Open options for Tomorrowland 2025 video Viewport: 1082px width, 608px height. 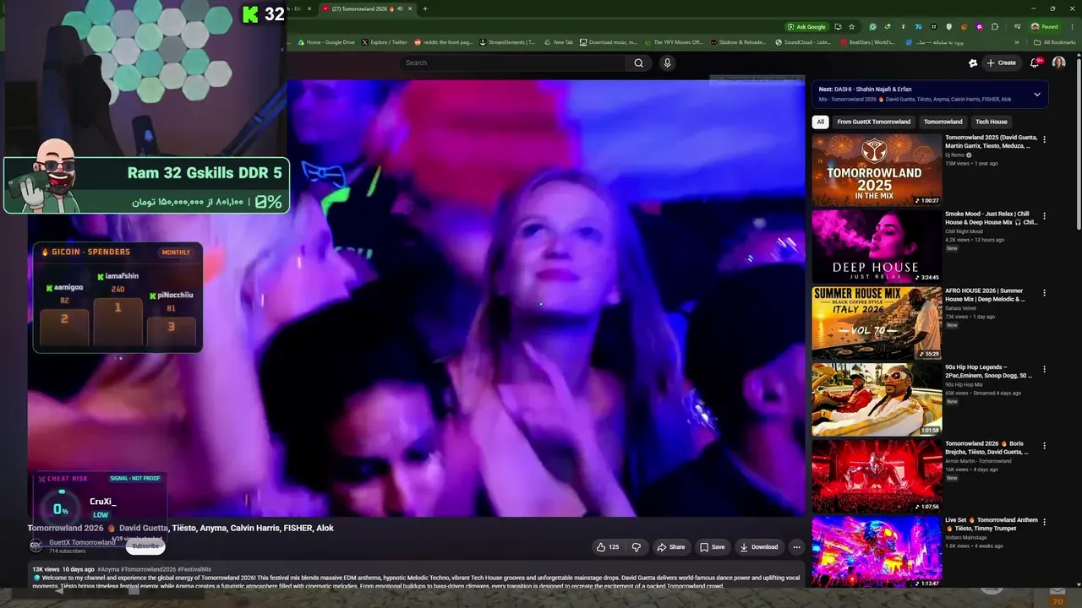pyautogui.click(x=1045, y=140)
